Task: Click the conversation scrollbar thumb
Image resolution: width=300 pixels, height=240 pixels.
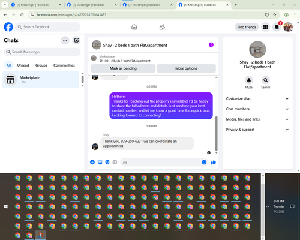Action: [216, 134]
